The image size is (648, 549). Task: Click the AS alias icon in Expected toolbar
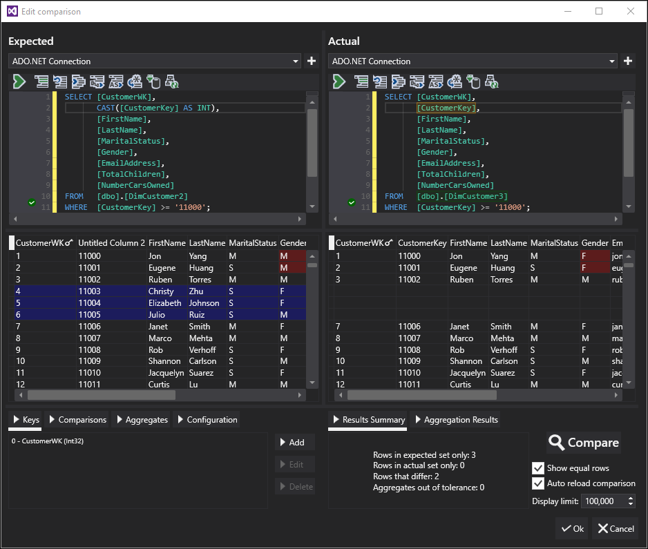116,81
